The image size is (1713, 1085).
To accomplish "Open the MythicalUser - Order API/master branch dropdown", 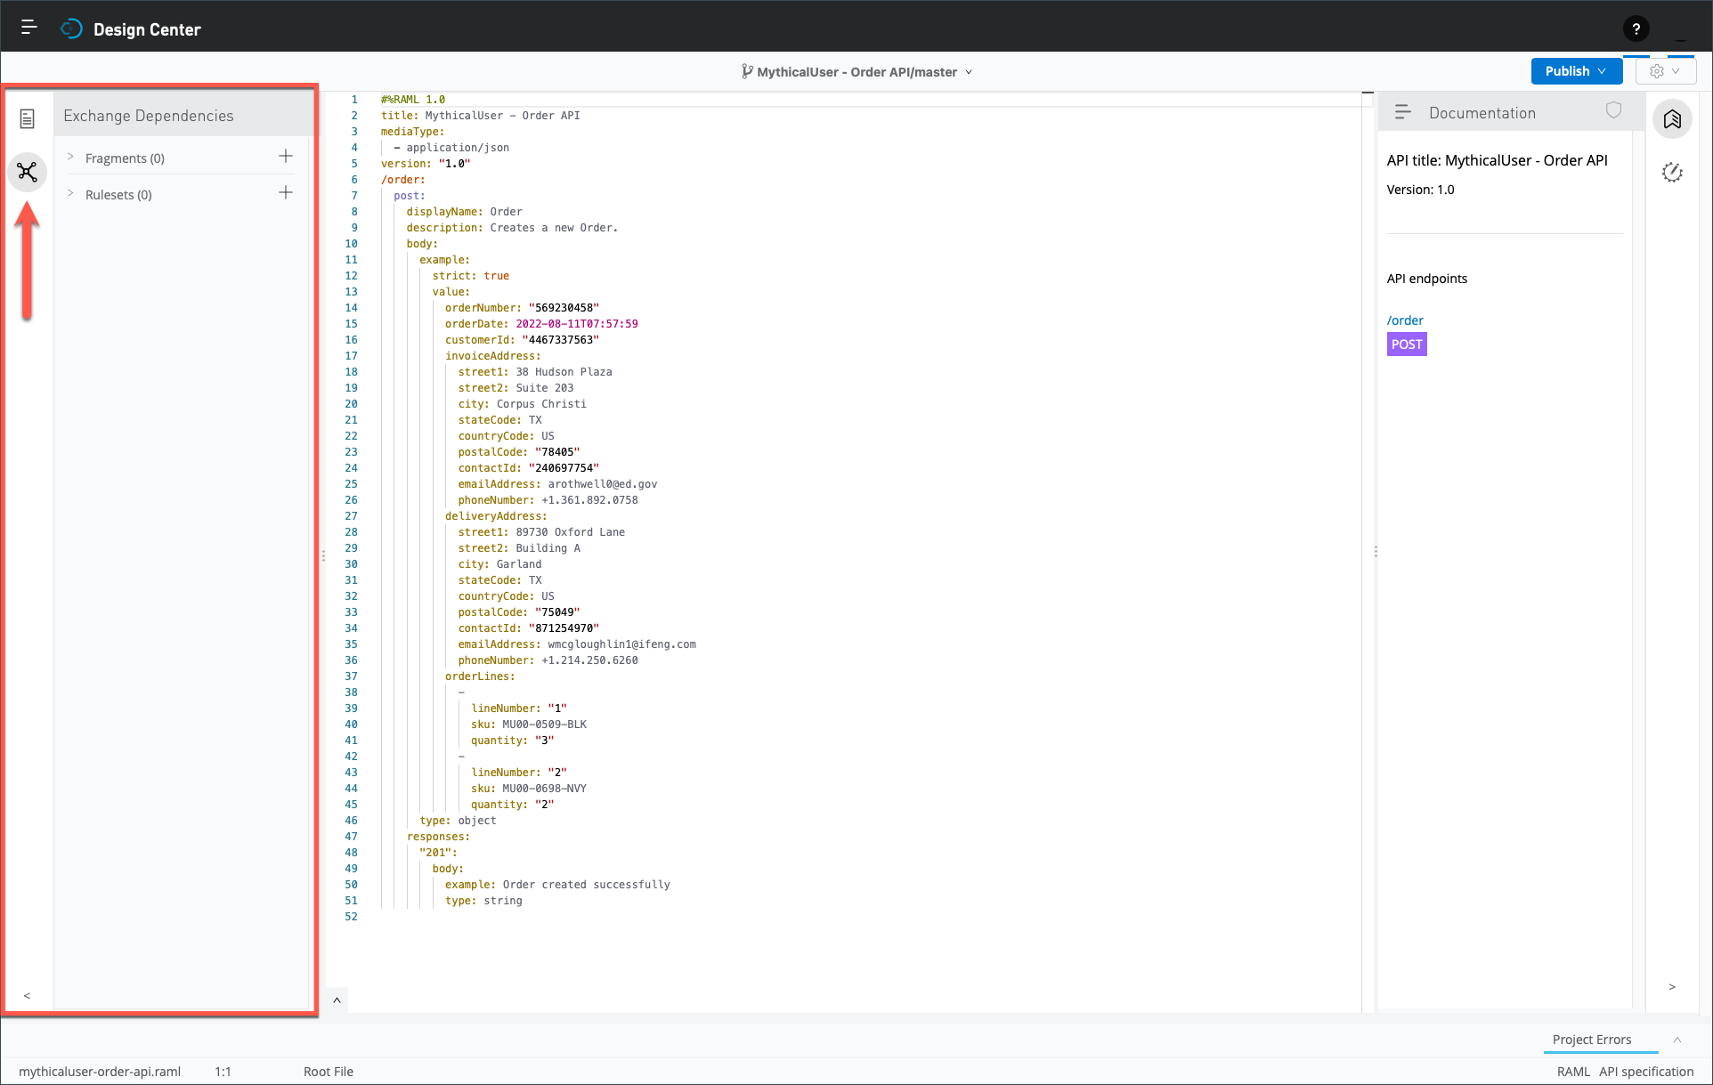I will click(857, 72).
